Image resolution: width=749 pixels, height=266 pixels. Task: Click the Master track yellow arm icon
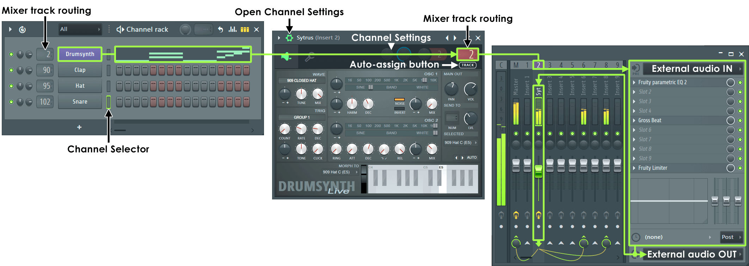[x=516, y=215]
